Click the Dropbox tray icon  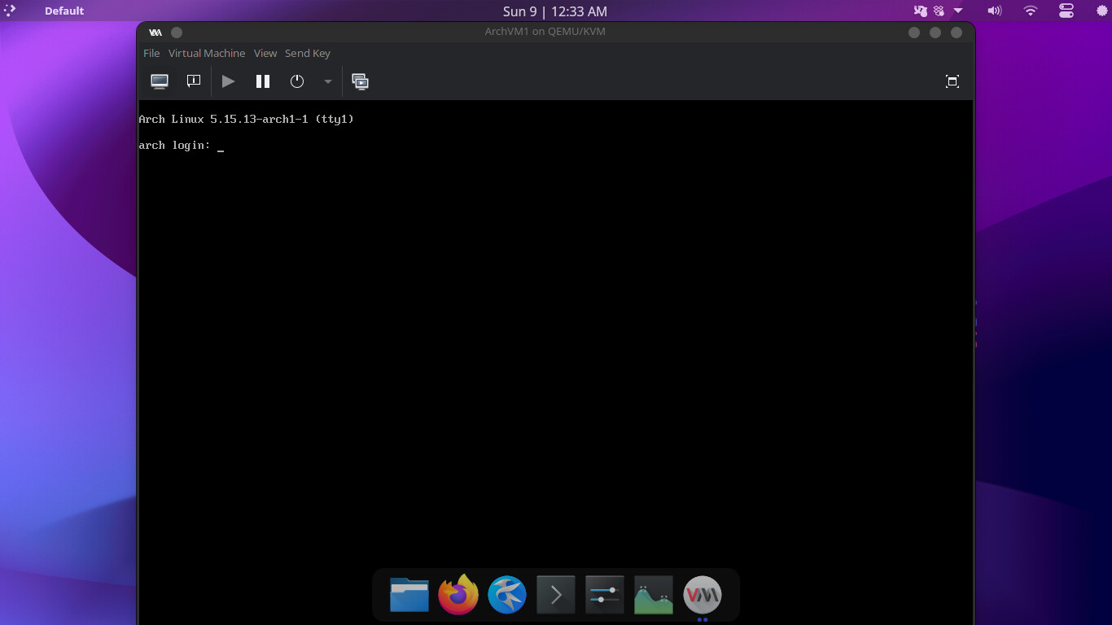pos(939,11)
